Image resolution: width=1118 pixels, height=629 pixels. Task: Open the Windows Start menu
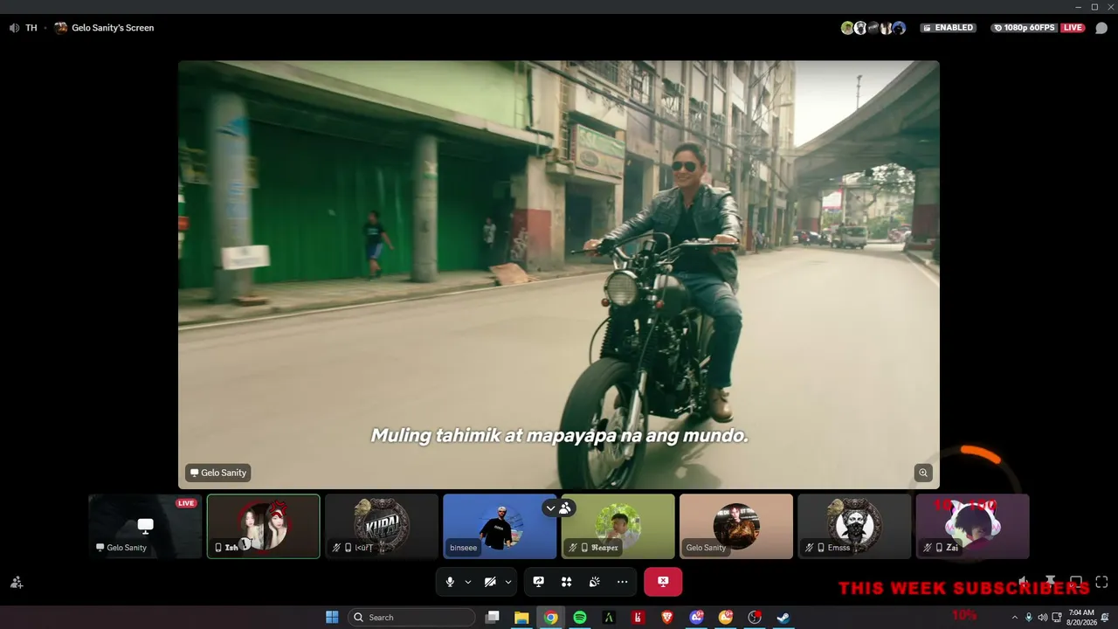[332, 618]
